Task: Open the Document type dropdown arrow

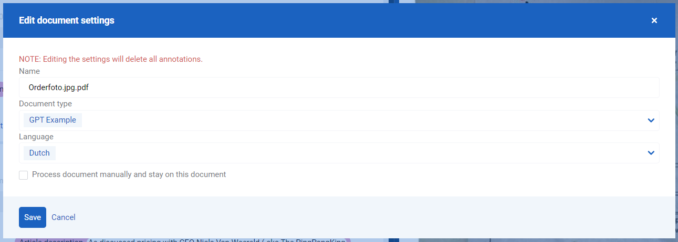Action: (x=651, y=120)
